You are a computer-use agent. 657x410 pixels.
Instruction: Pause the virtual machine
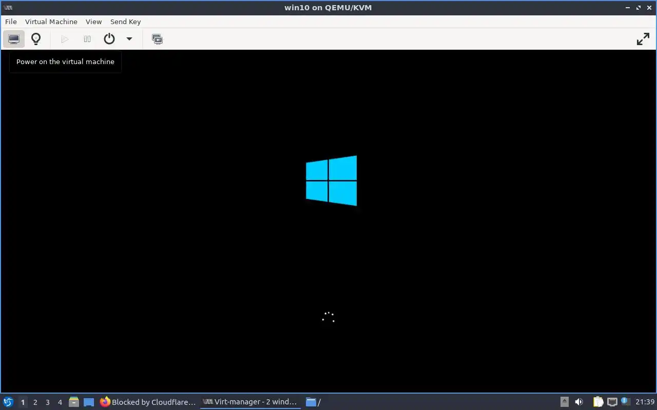point(87,39)
